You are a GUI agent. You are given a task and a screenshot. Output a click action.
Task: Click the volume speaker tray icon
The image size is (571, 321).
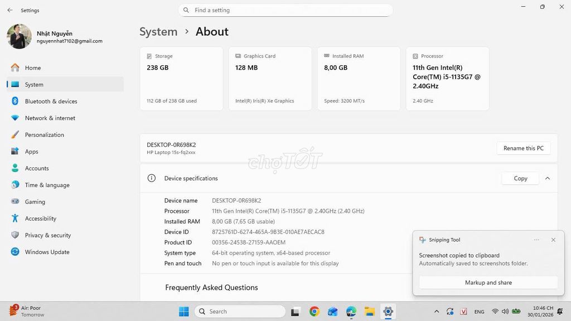pyautogui.click(x=505, y=311)
